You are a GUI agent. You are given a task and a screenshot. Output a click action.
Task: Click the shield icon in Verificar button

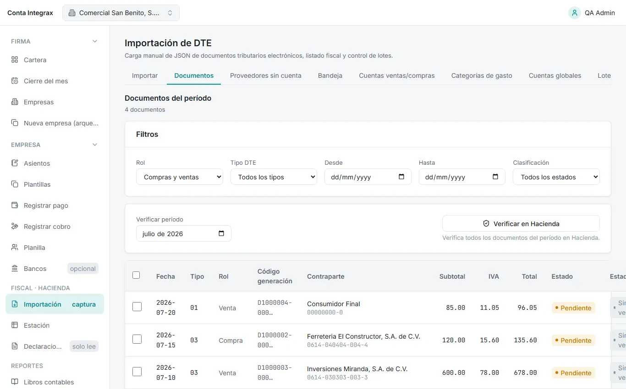486,224
